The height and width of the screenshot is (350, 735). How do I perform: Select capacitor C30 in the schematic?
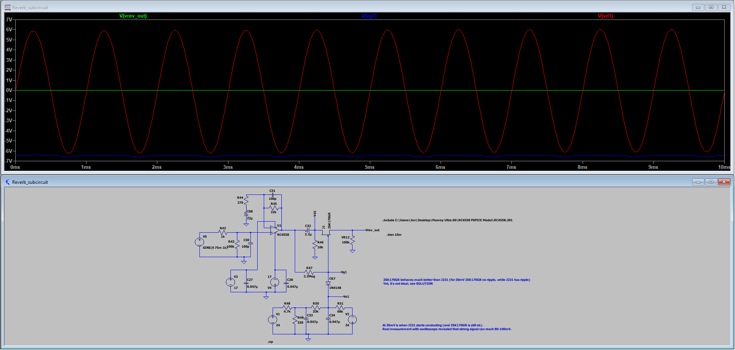(x=251, y=243)
